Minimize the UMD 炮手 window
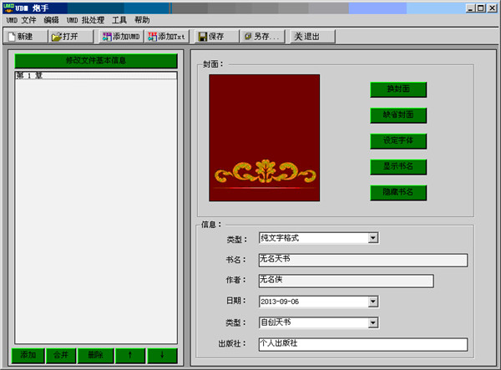The image size is (501, 370). 470,8
